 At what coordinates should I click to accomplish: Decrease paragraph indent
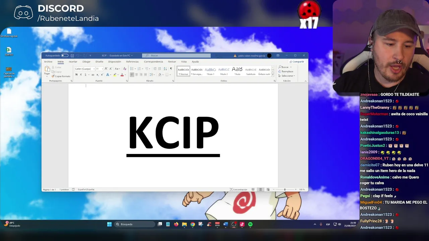click(155, 69)
